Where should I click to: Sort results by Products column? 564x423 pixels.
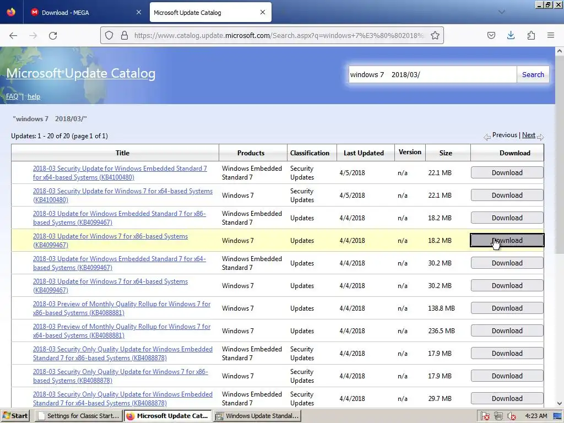251,153
